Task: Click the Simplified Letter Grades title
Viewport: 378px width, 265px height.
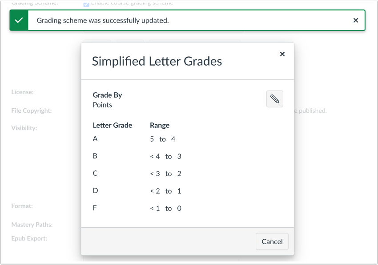Action: (x=157, y=61)
